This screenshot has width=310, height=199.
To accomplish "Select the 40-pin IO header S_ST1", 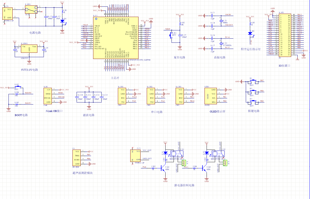I will (284, 35).
